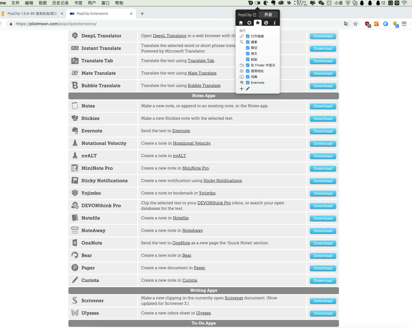Click the OneNote icon

[75, 243]
